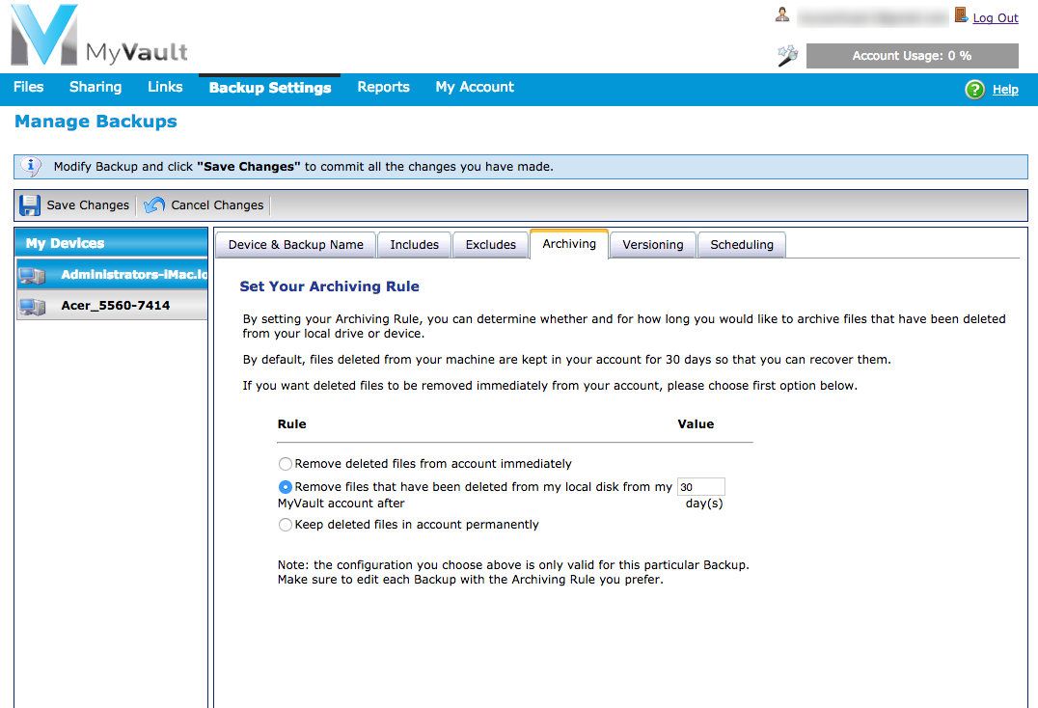Click the Cancel Changes undo arrow icon
The width and height of the screenshot is (1038, 708).
pos(154,205)
